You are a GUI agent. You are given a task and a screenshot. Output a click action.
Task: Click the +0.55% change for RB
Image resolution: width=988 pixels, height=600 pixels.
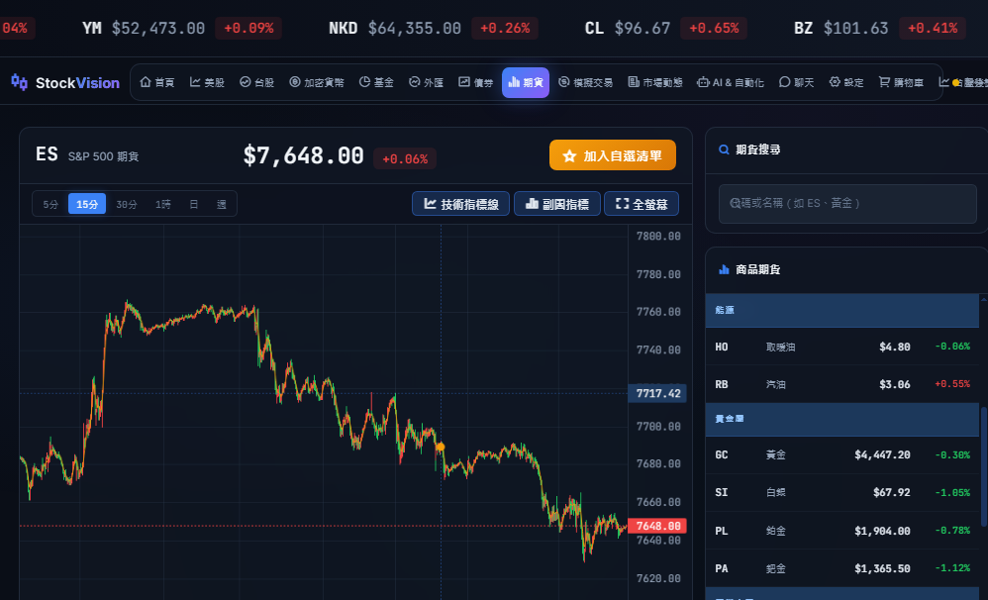click(952, 384)
